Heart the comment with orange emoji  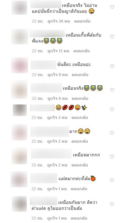pyautogui.click(x=112, y=180)
